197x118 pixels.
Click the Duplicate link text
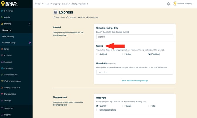click(x=73, y=18)
